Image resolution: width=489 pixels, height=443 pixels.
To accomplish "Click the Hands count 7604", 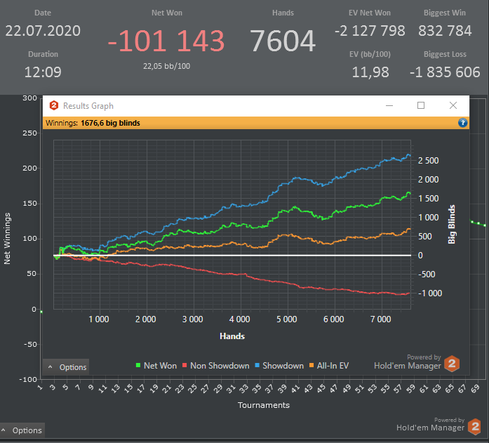I will click(x=283, y=41).
